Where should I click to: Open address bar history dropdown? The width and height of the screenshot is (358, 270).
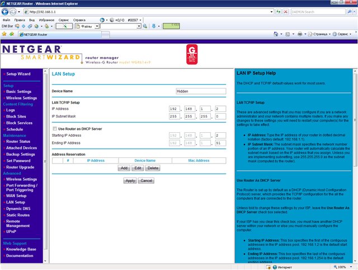[x=271, y=12]
